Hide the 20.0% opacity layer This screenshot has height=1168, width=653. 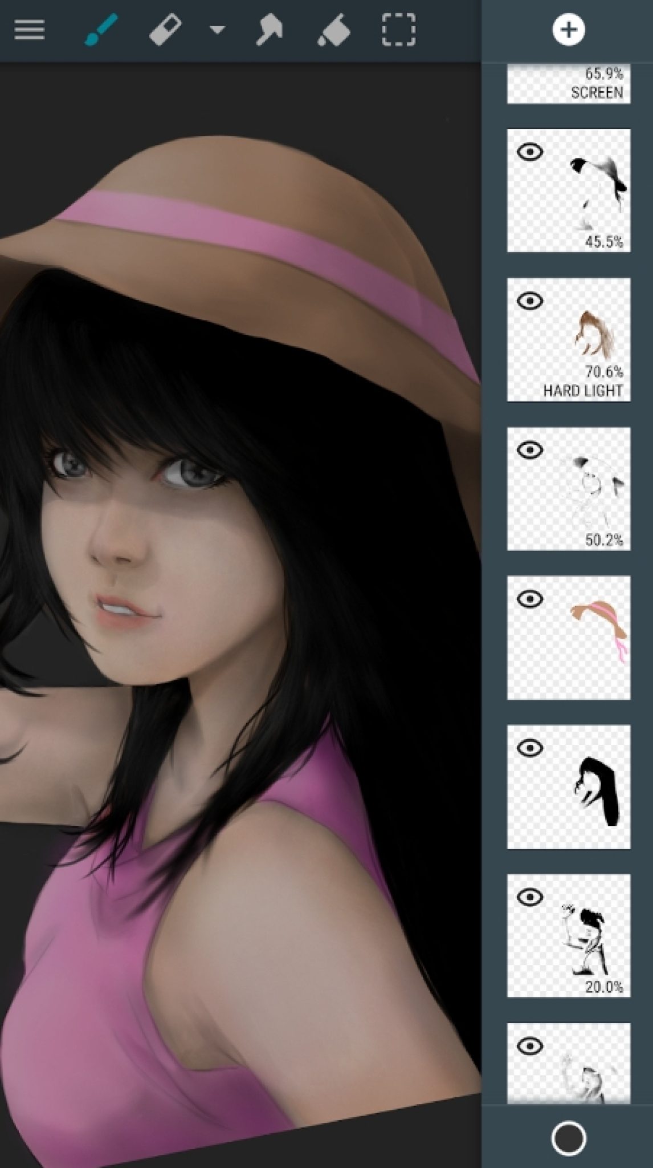click(530, 897)
